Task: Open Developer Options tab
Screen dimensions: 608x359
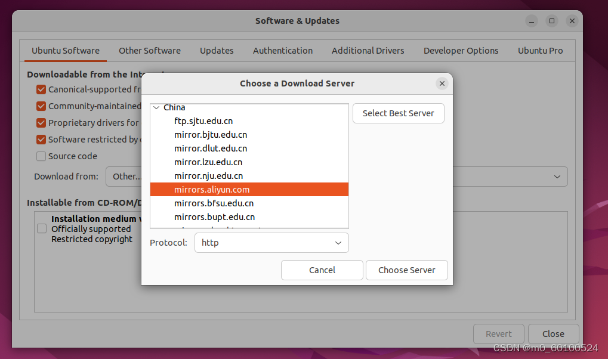Action: (461, 51)
